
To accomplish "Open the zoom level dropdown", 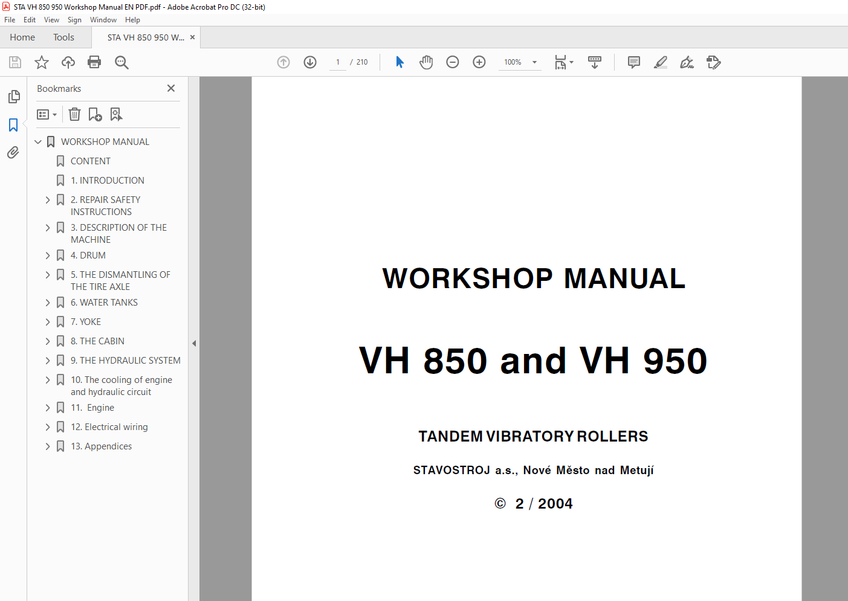I will (x=534, y=62).
